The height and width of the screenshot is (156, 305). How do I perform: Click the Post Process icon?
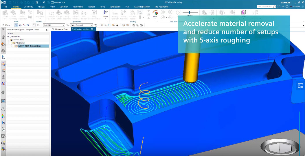point(84,13)
